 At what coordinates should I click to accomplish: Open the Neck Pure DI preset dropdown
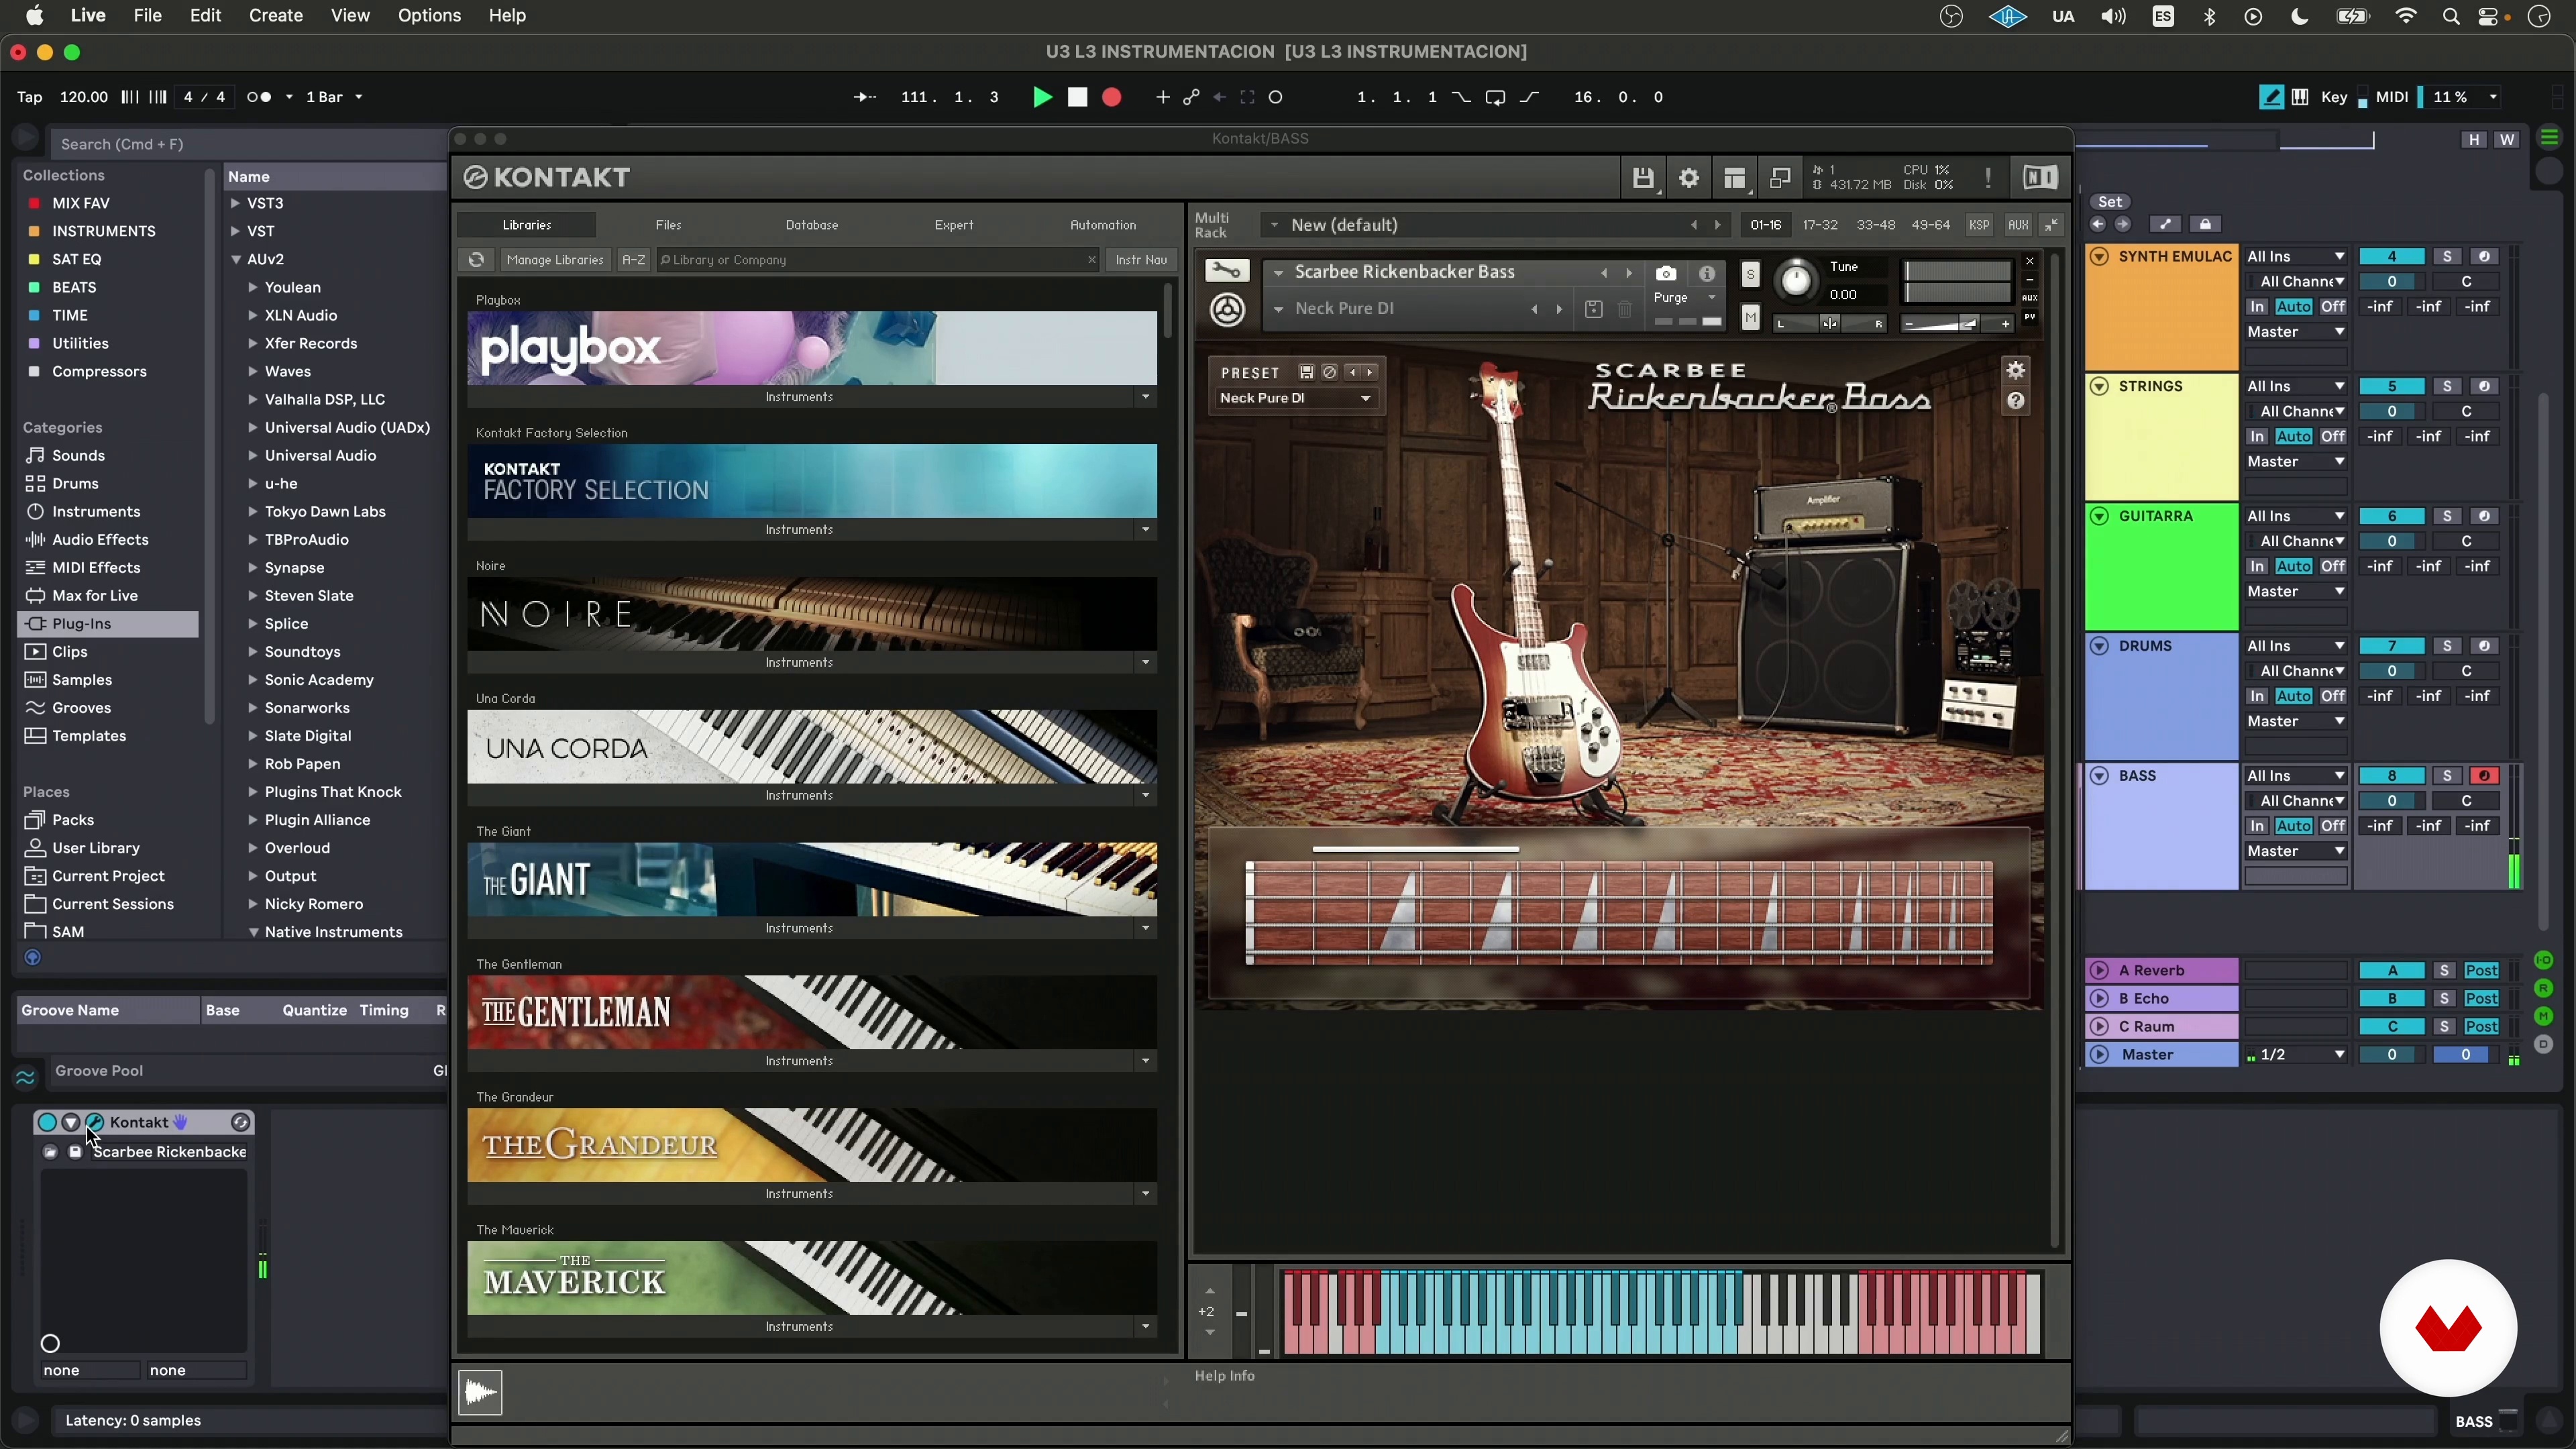coord(1295,398)
